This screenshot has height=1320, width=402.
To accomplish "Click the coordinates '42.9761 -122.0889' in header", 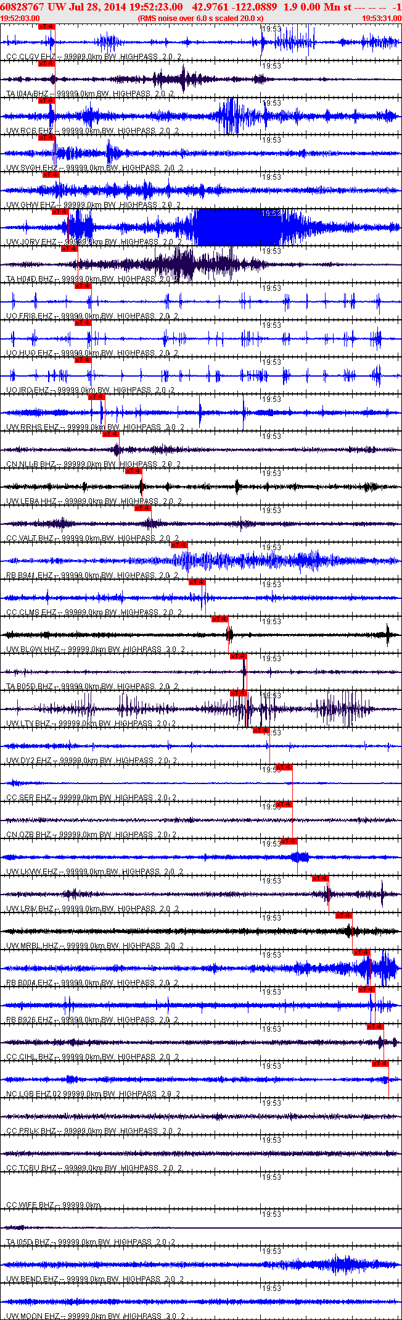I will tap(235, 7).
